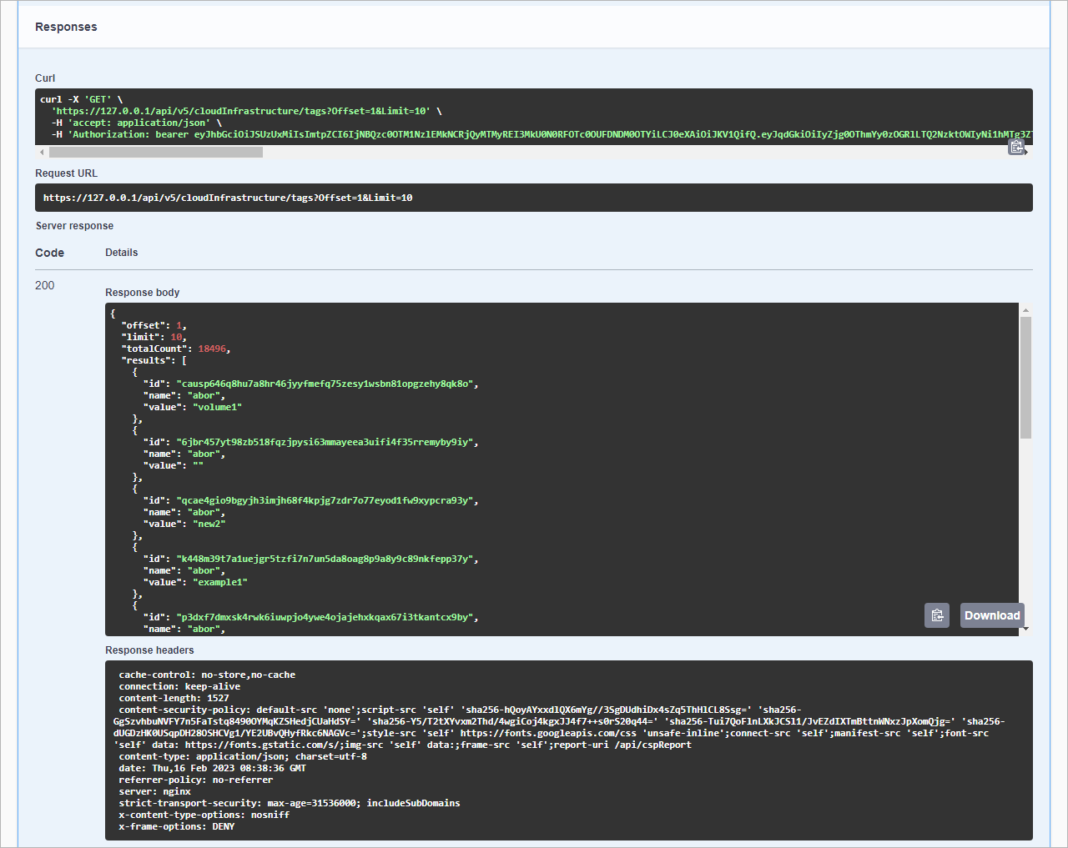
Task: Copy the response body to clipboard
Action: 937,615
